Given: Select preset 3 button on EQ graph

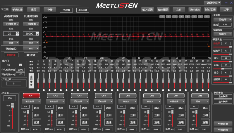Looking at the screenshot, I should [175, 17].
